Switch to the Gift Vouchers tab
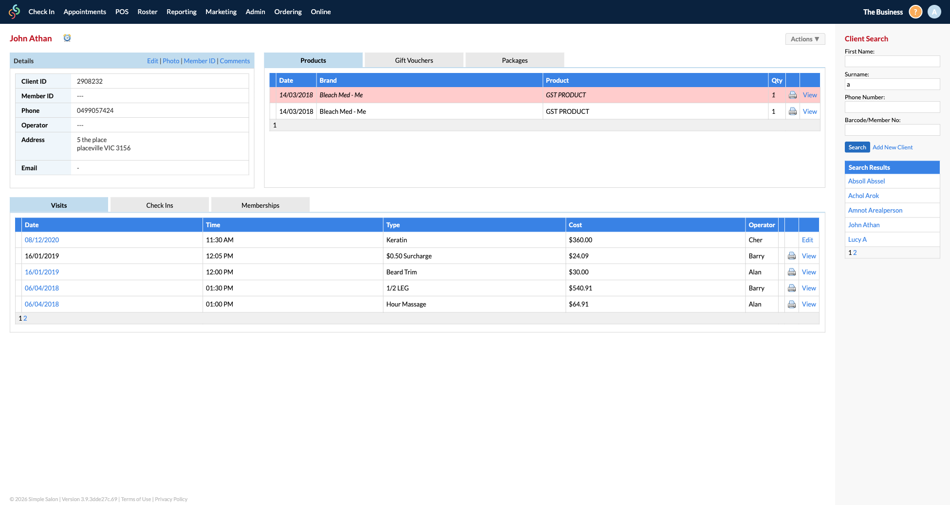This screenshot has height=505, width=950. (413, 60)
